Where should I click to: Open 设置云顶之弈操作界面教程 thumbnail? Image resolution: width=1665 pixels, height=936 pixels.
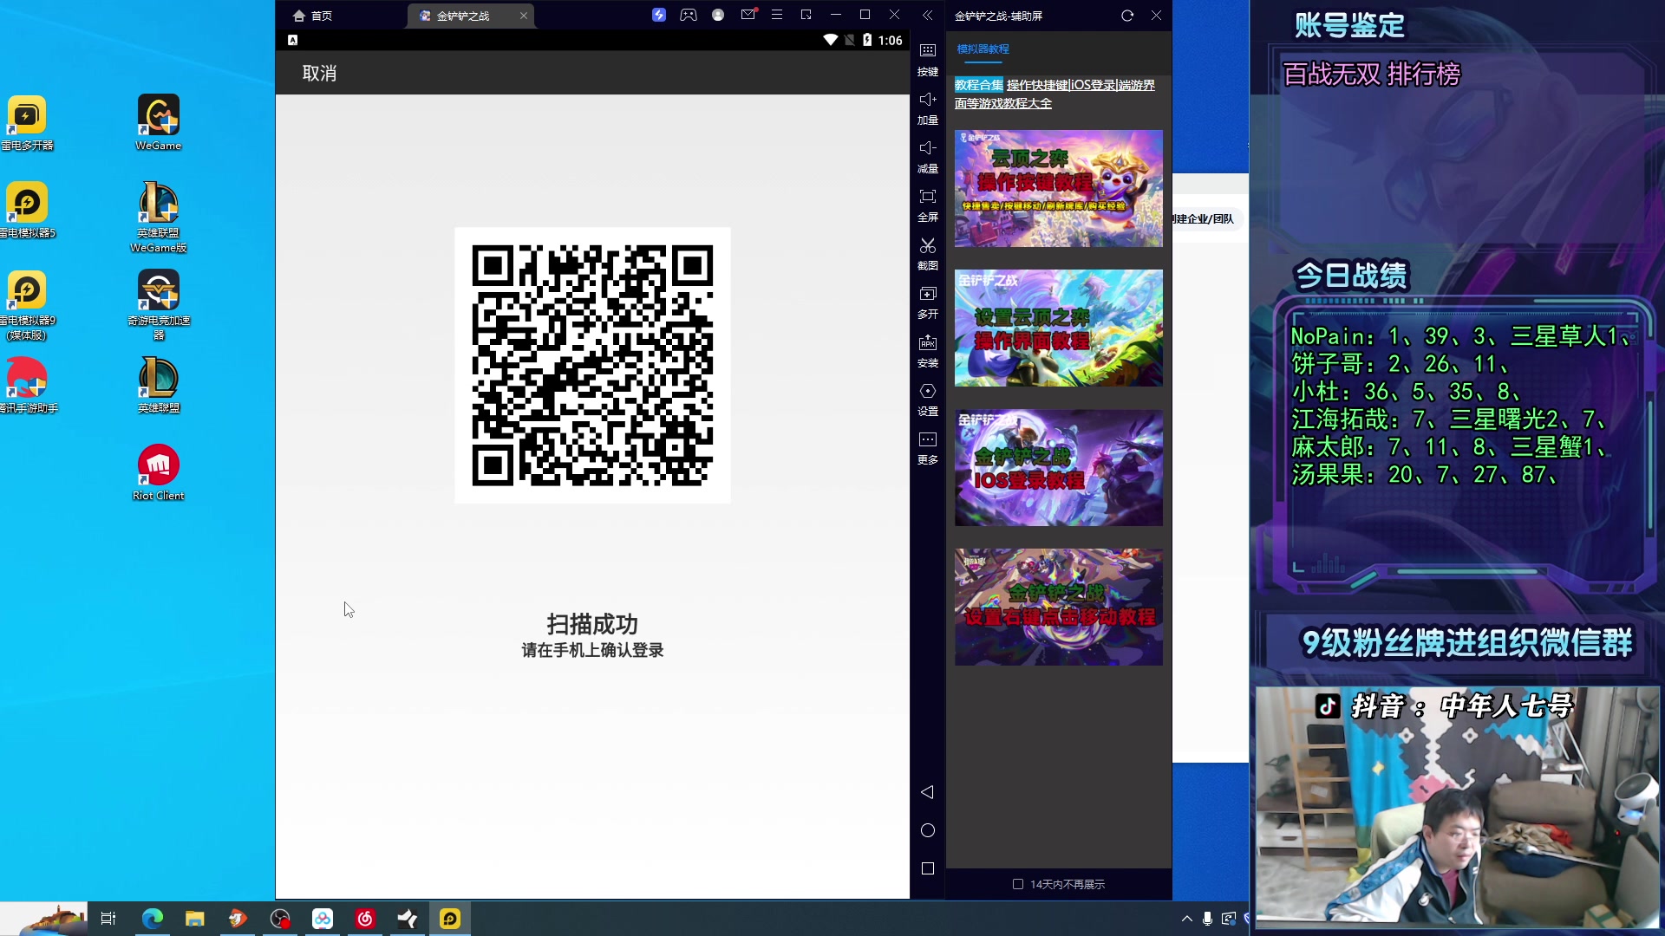click(x=1059, y=328)
